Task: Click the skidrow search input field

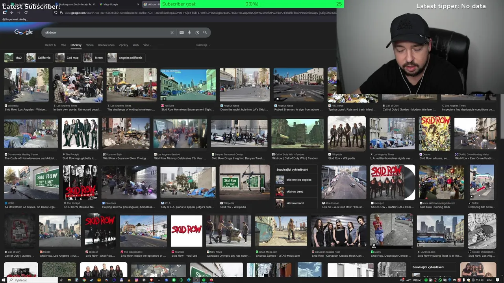Action: (106, 32)
